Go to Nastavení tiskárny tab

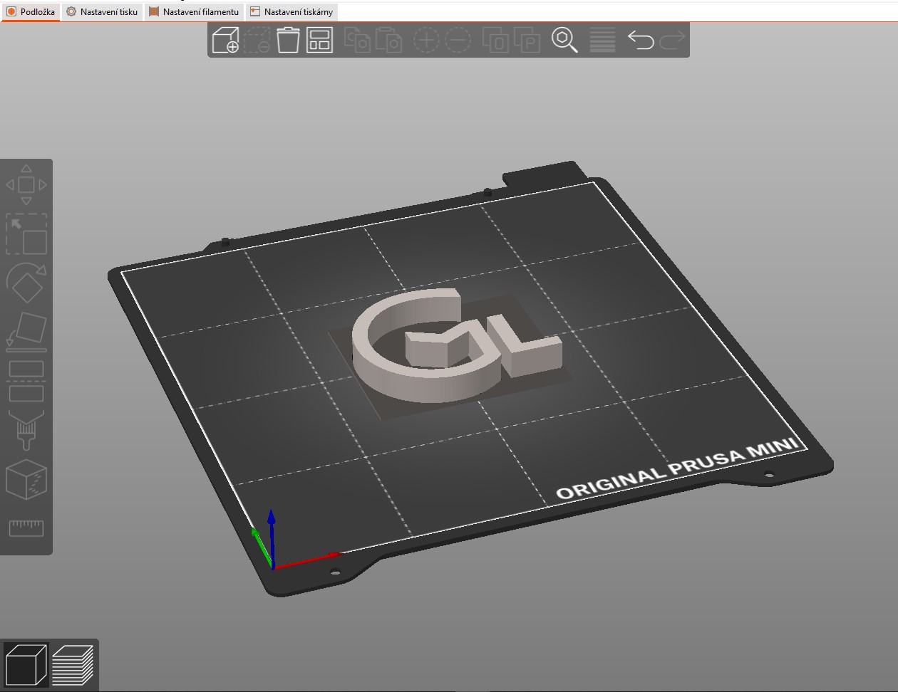291,12
